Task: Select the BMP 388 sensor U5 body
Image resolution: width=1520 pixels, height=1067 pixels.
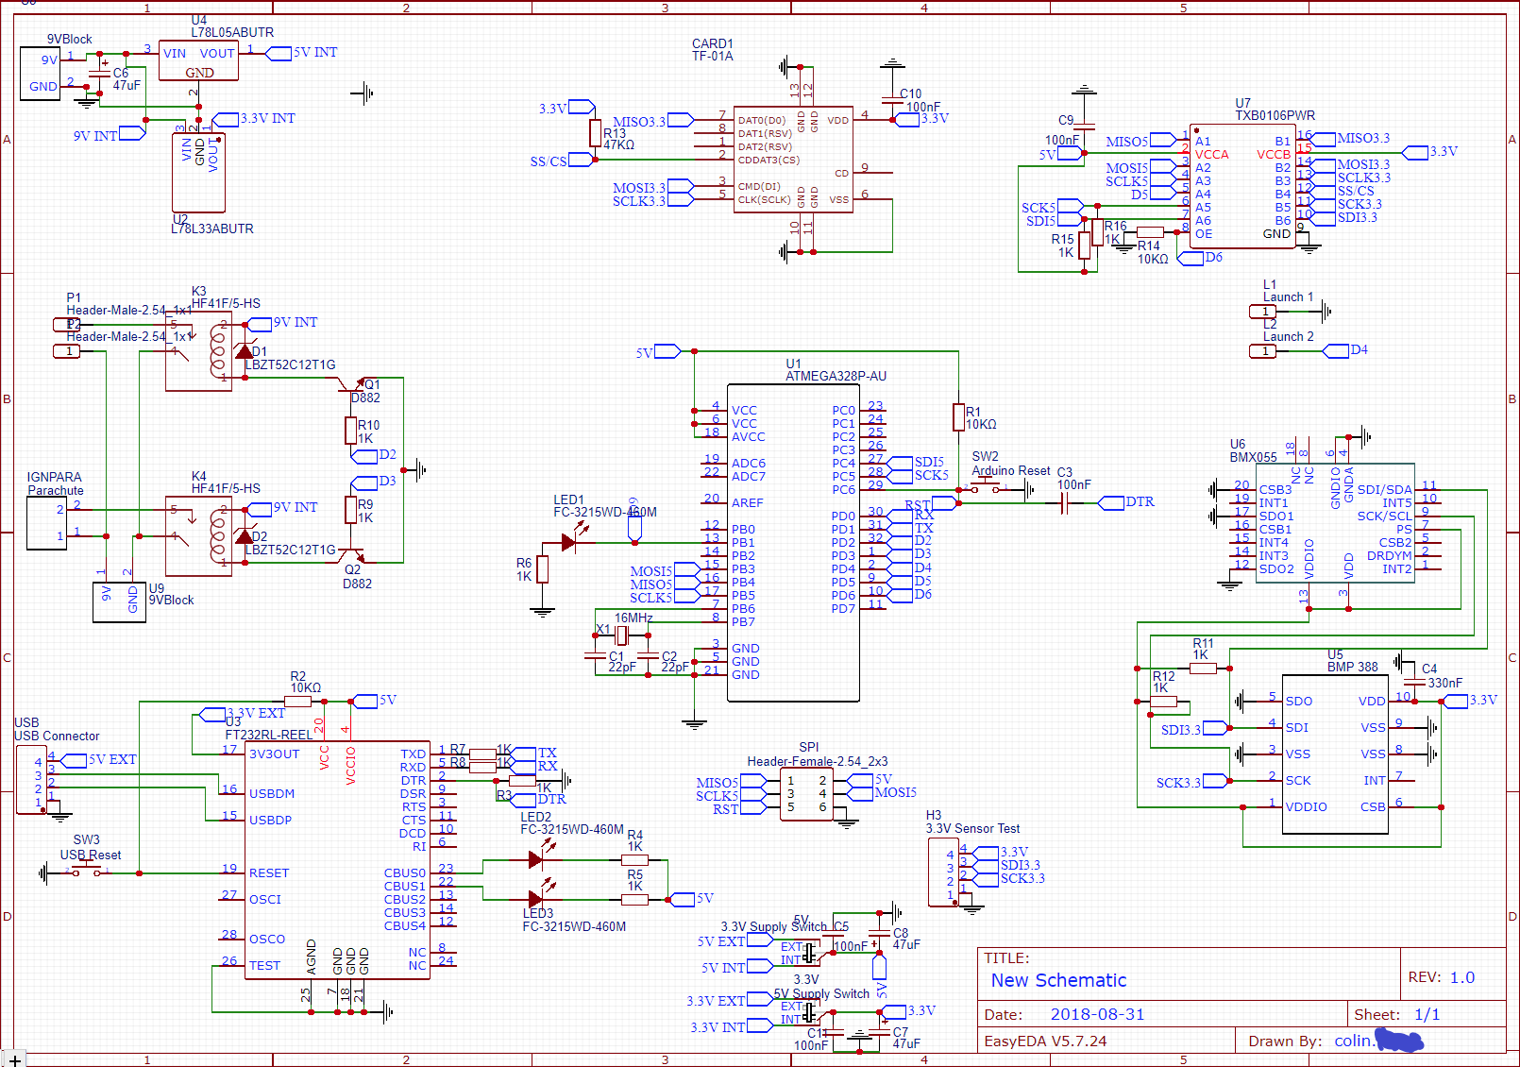Action: pyautogui.click(x=1335, y=754)
